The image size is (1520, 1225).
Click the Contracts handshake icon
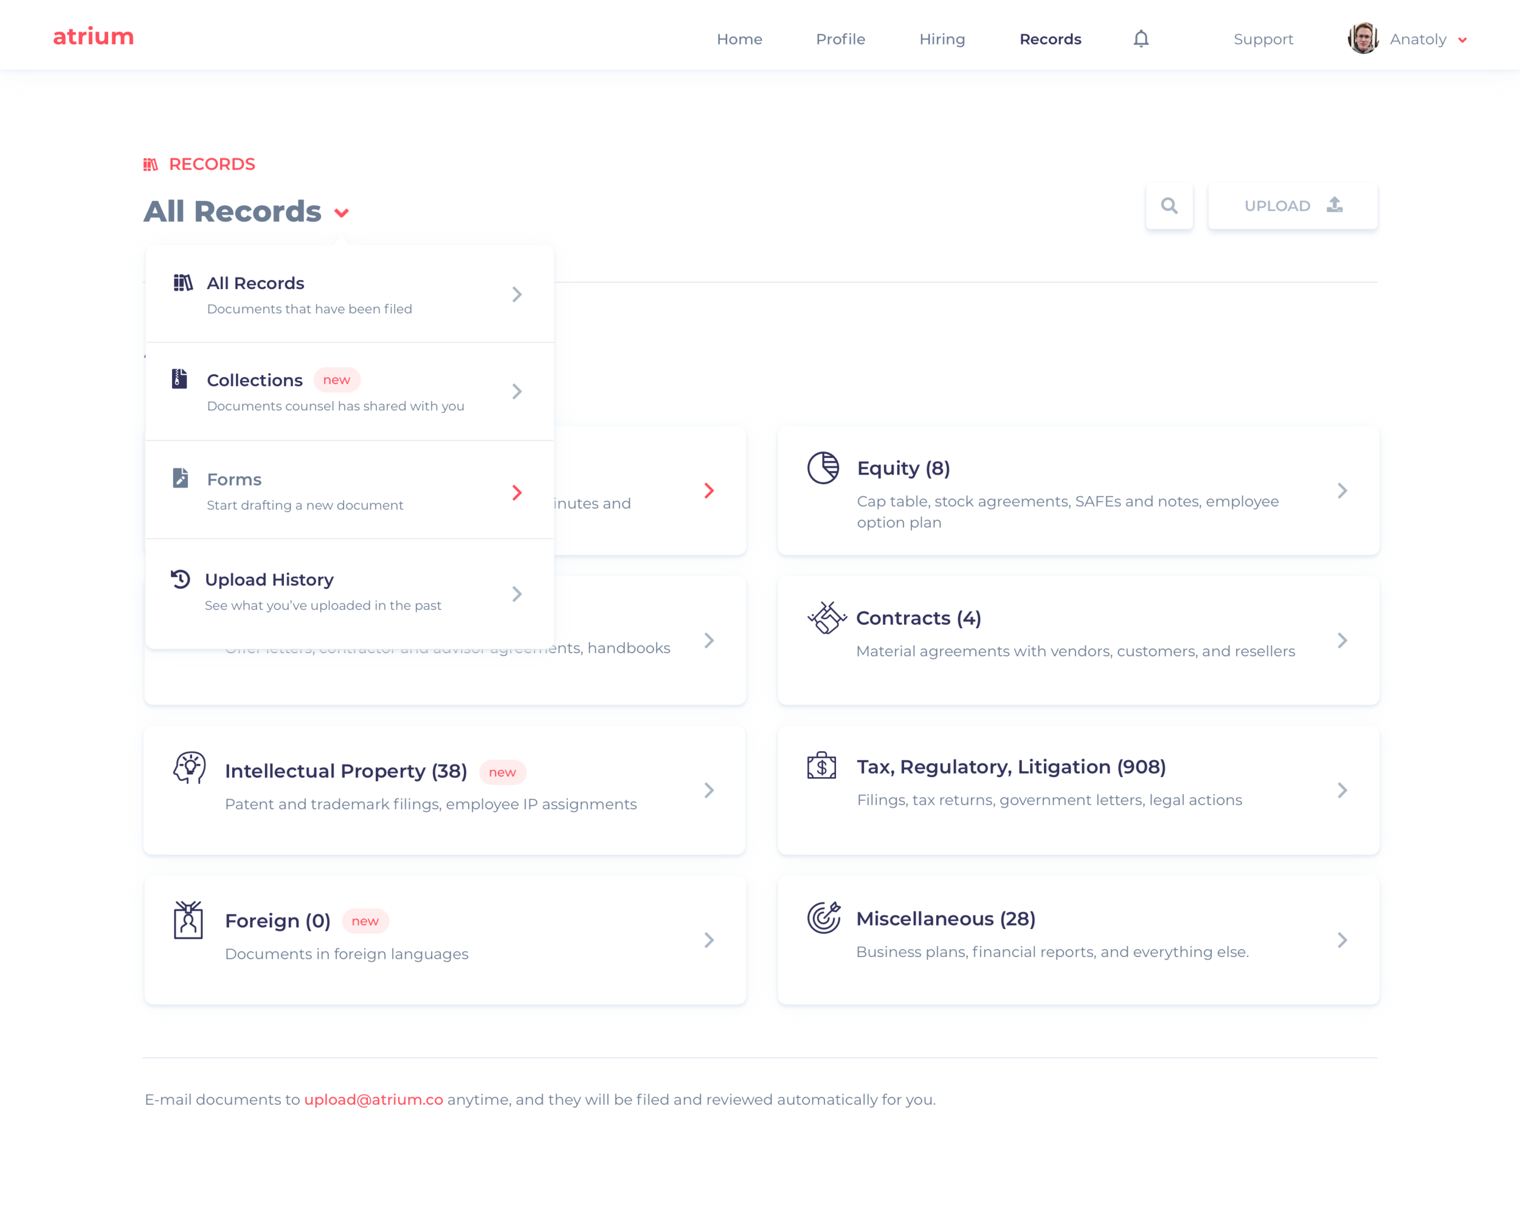click(x=826, y=617)
